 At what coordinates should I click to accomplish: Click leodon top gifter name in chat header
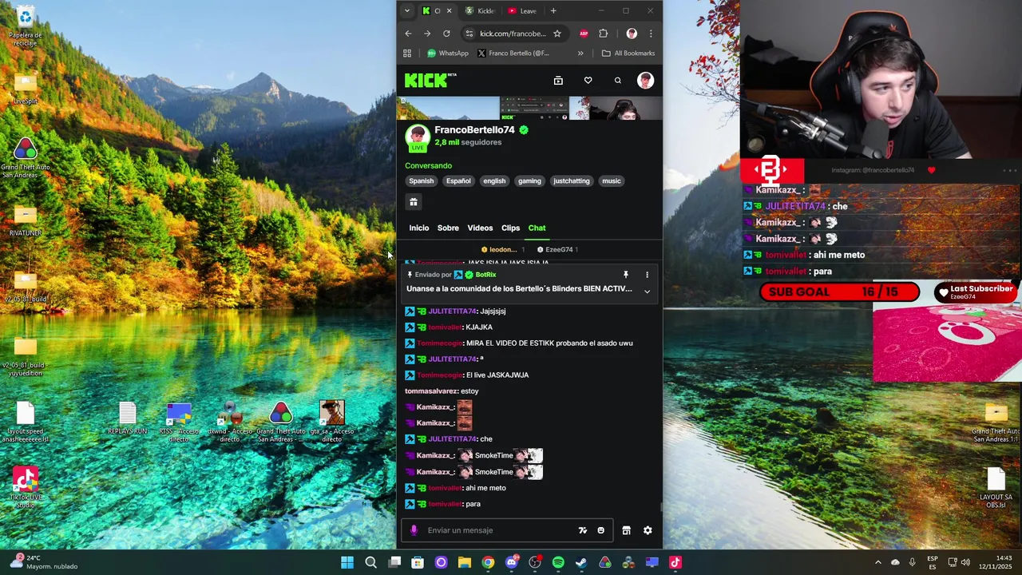pos(502,250)
